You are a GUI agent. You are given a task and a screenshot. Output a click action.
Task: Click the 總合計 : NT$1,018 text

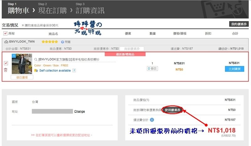coord(231,49)
